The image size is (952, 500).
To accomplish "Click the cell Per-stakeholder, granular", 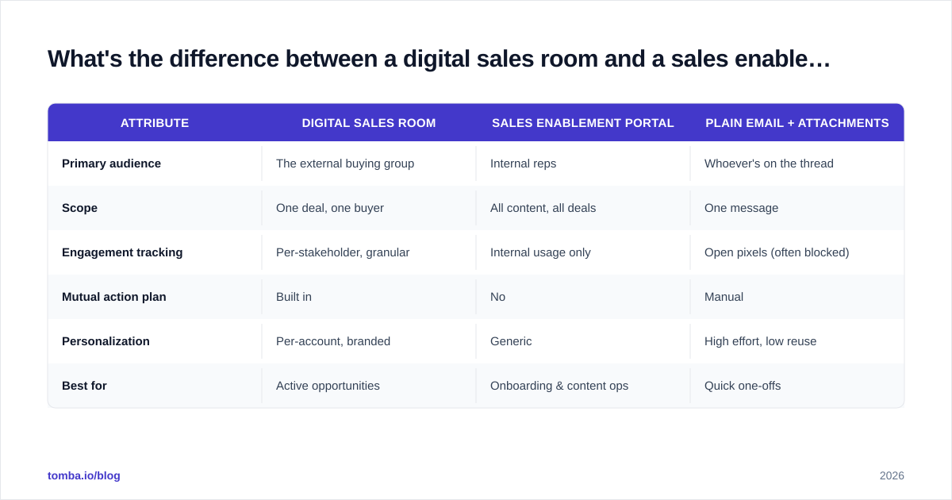I will point(343,252).
